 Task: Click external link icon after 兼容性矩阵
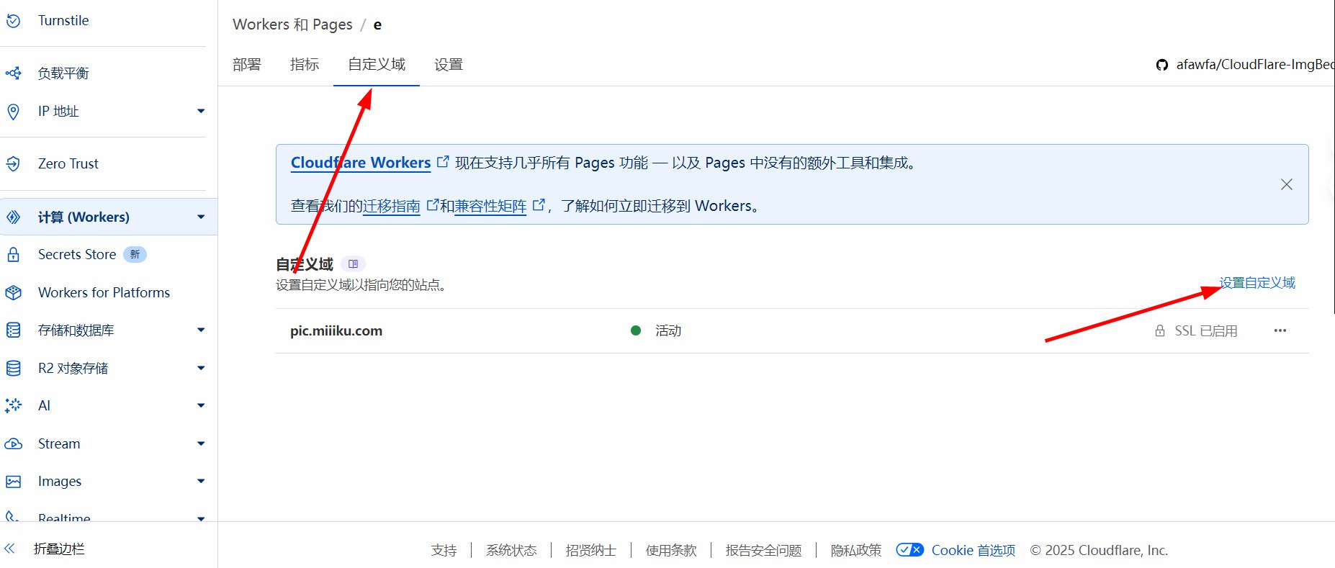(539, 205)
